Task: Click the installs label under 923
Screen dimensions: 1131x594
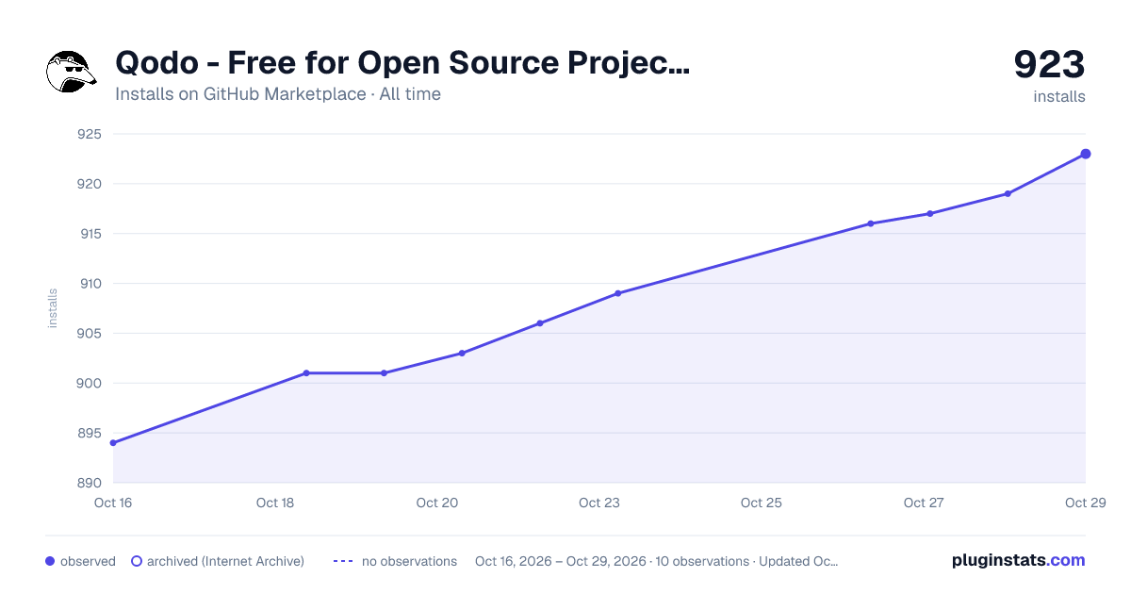Action: [x=1059, y=96]
